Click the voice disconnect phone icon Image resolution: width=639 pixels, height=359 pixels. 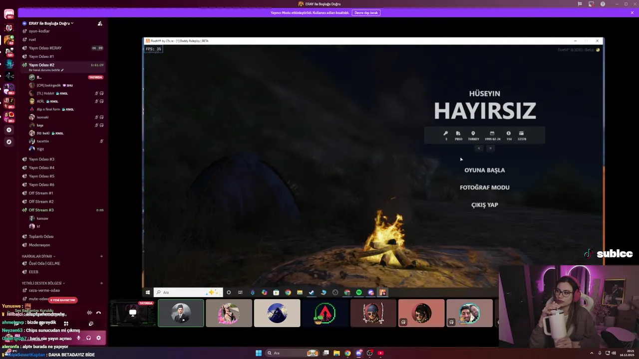98,313
